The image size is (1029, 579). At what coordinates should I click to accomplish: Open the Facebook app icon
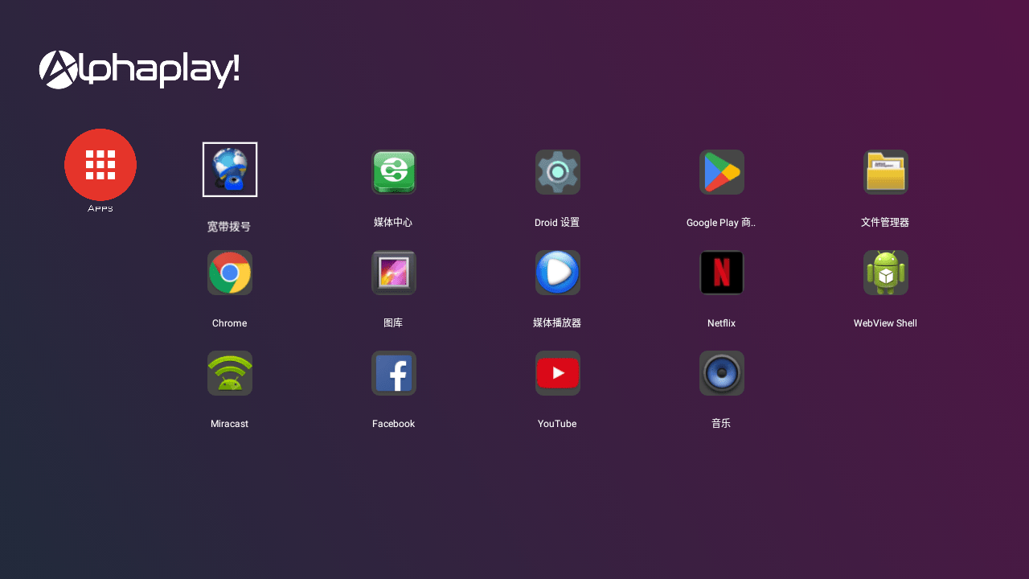pyautogui.click(x=394, y=373)
